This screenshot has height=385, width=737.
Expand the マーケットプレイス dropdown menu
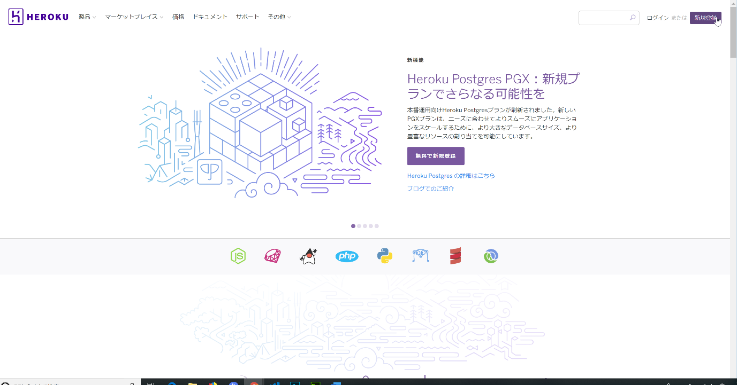134,17
